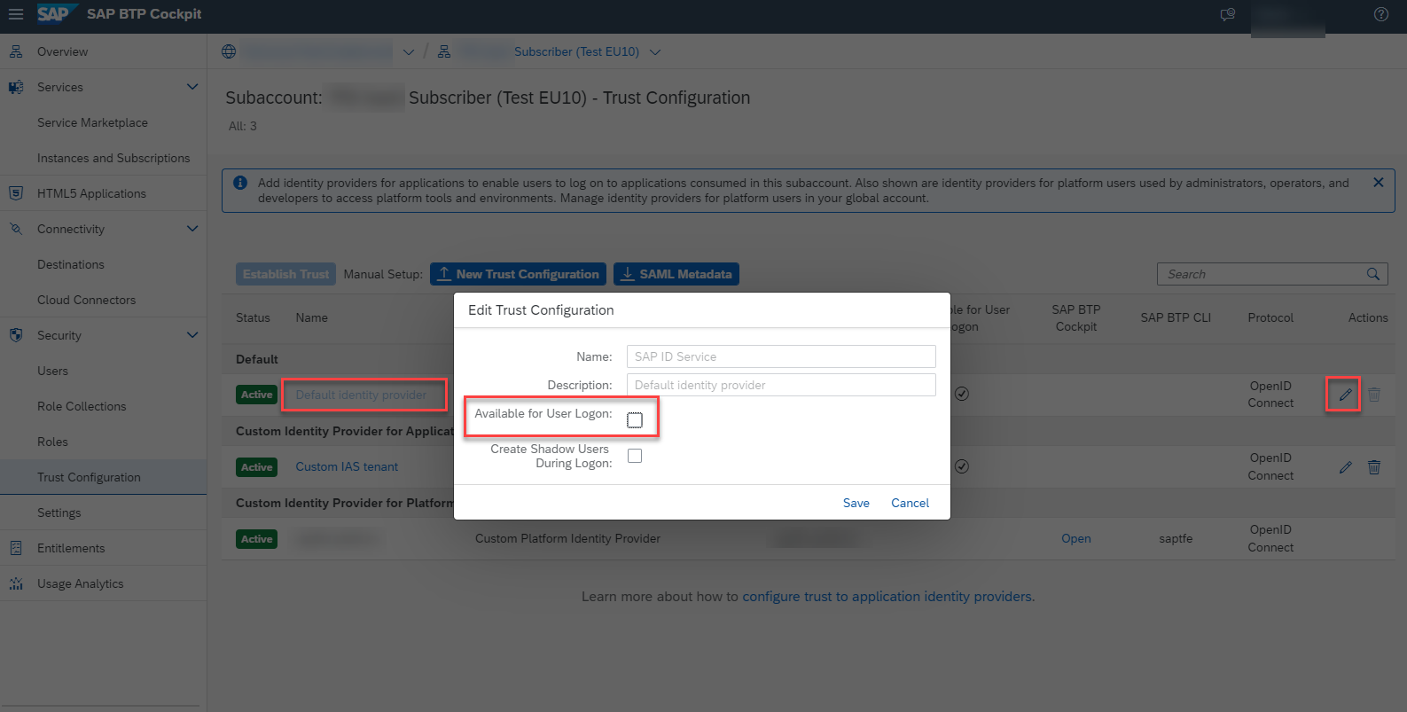Click the Search input field

[1261, 274]
